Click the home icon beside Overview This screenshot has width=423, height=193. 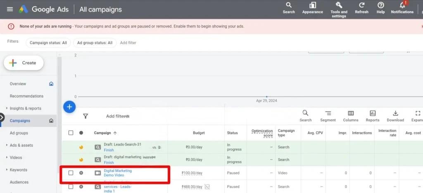[51, 84]
